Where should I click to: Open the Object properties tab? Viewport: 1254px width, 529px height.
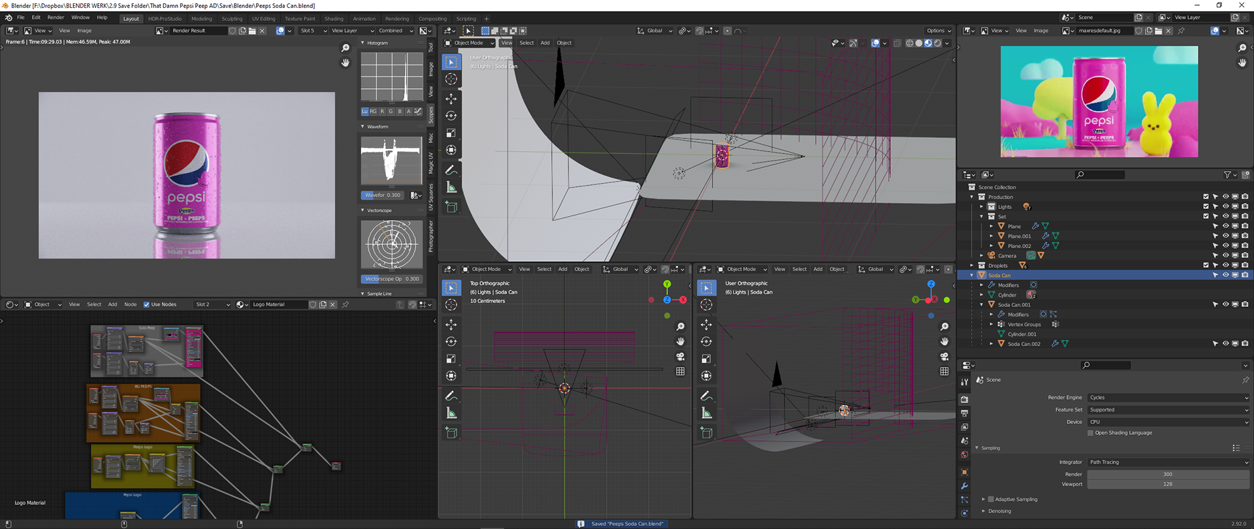pyautogui.click(x=965, y=472)
